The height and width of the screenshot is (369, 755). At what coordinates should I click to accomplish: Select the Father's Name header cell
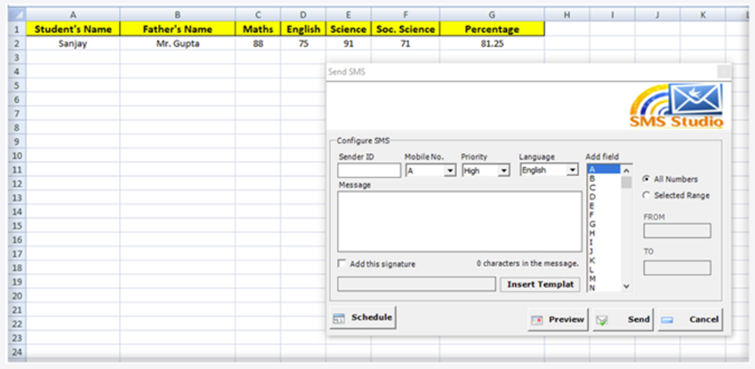pyautogui.click(x=178, y=29)
